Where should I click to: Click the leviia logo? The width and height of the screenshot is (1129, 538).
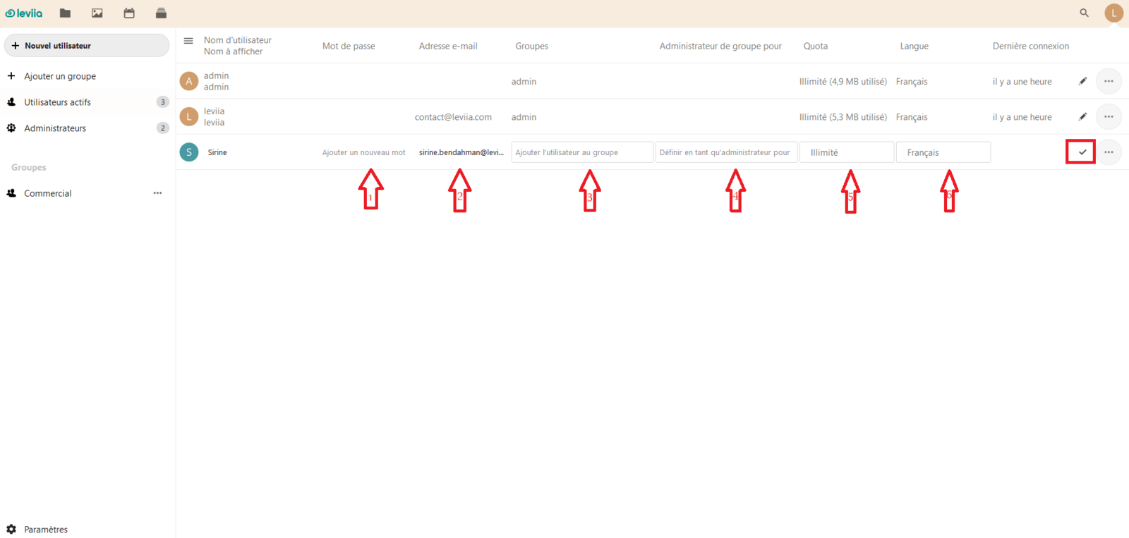coord(24,13)
